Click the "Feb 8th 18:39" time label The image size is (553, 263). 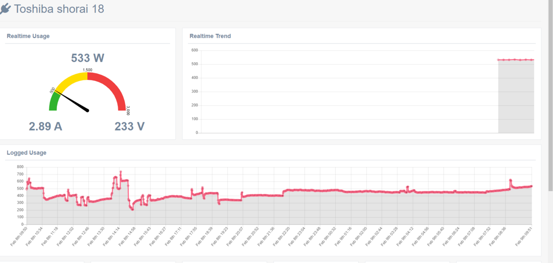point(204,237)
